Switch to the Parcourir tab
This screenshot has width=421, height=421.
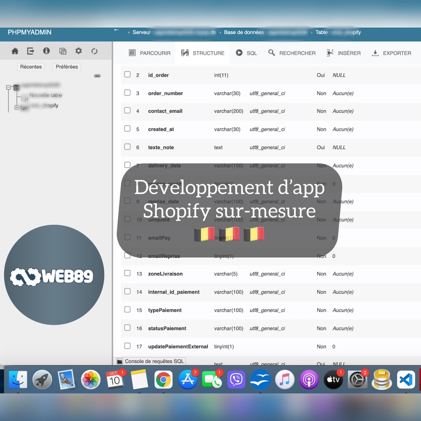[149, 53]
